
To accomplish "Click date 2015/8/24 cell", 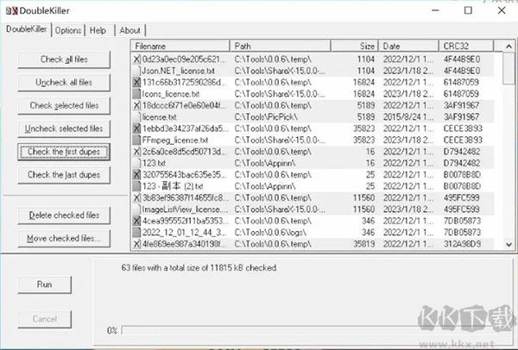I will point(408,117).
